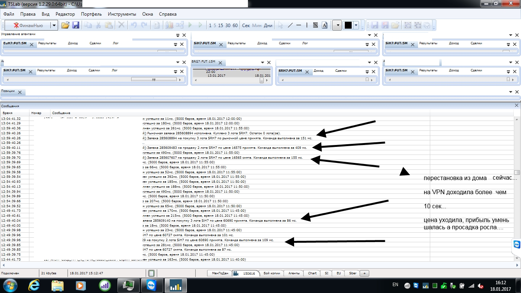Switch to the Агенты bottom tab
Screen dimensions: 521x293
(x=294, y=273)
